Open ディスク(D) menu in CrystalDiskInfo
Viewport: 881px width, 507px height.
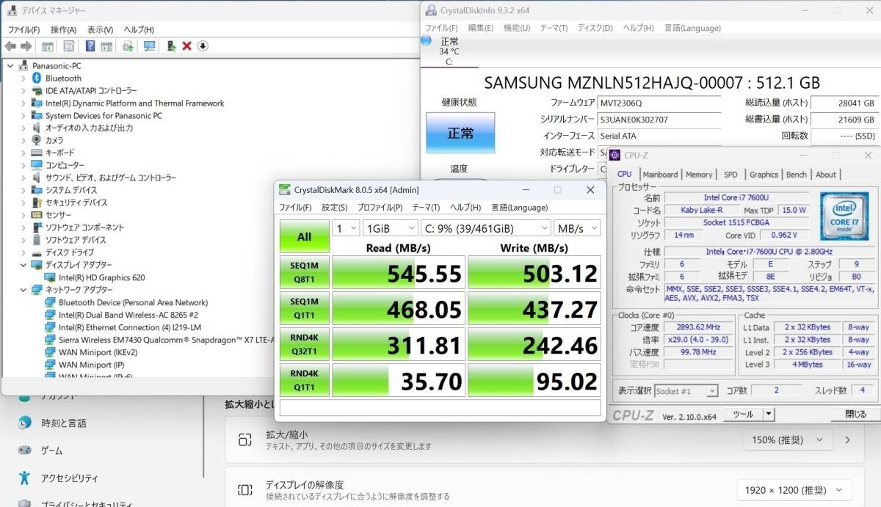click(x=595, y=28)
